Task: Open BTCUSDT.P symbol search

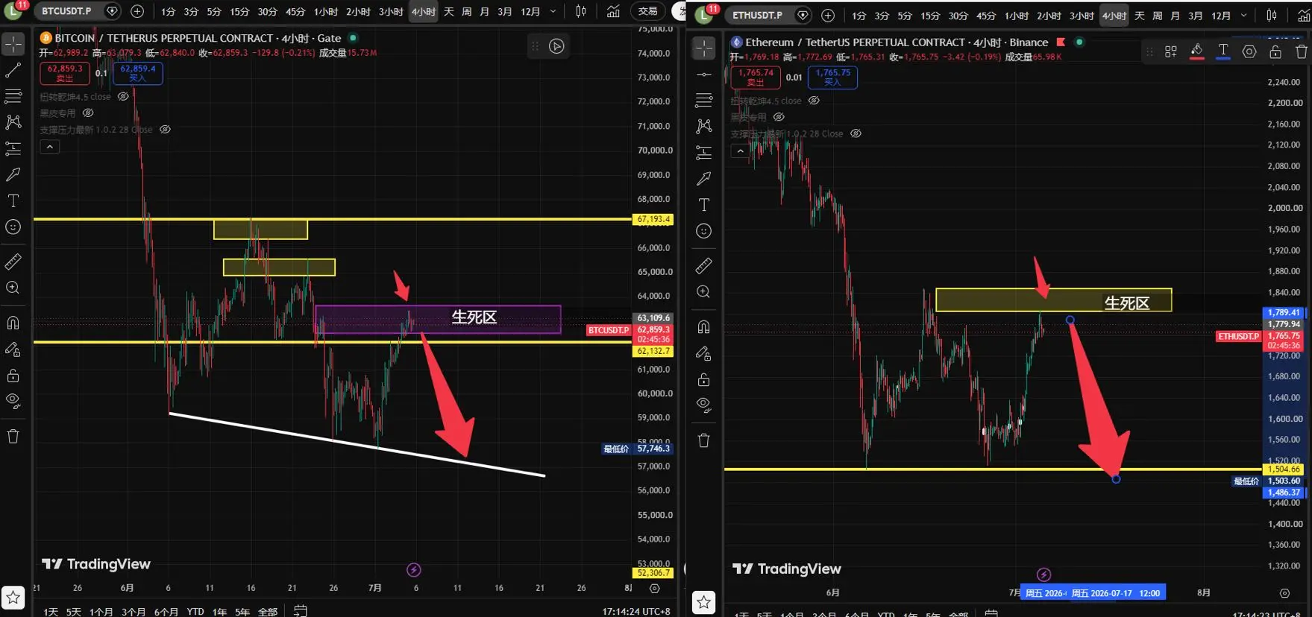Action: click(x=66, y=11)
